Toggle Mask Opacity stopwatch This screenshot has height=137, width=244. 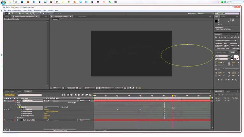22,114
